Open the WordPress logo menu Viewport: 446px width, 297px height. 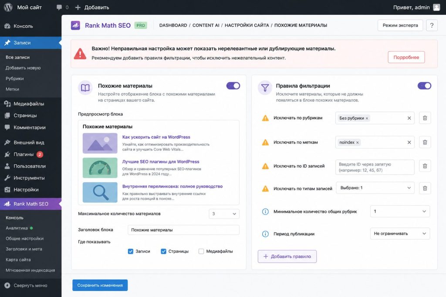8,7
